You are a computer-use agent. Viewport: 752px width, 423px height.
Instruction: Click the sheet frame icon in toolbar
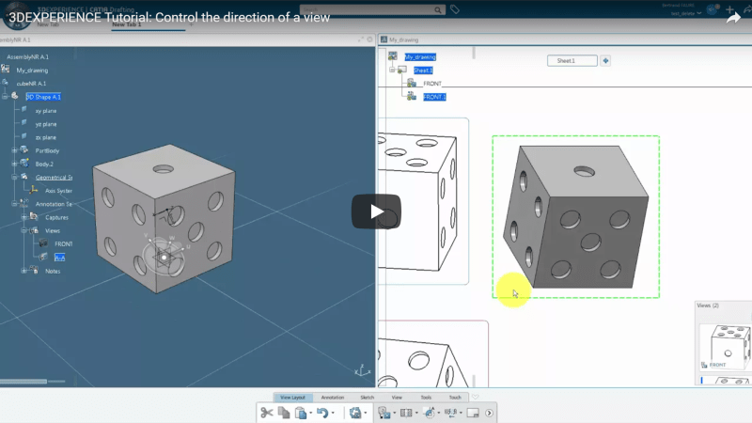(473, 413)
